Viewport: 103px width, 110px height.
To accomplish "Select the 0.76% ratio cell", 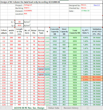I will click(86, 77).
